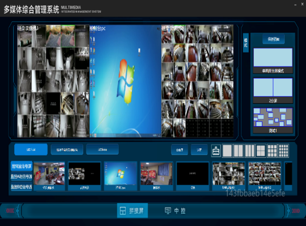Switch to the 中控 tab
Screen dimensions: 306x226
click(175, 210)
